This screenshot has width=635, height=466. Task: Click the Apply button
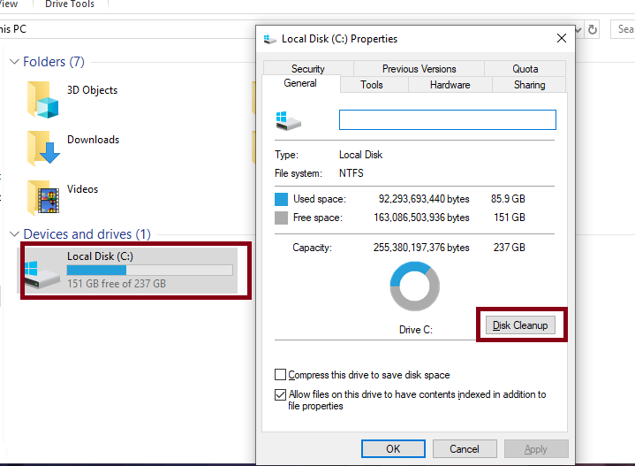(536, 448)
